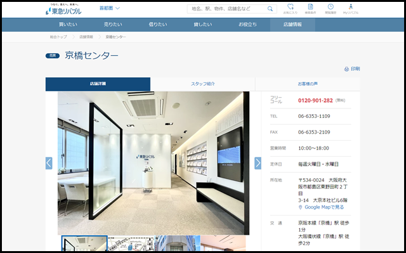Switch to the お客様の声 tab
The width and height of the screenshot is (406, 253).
coord(308,84)
